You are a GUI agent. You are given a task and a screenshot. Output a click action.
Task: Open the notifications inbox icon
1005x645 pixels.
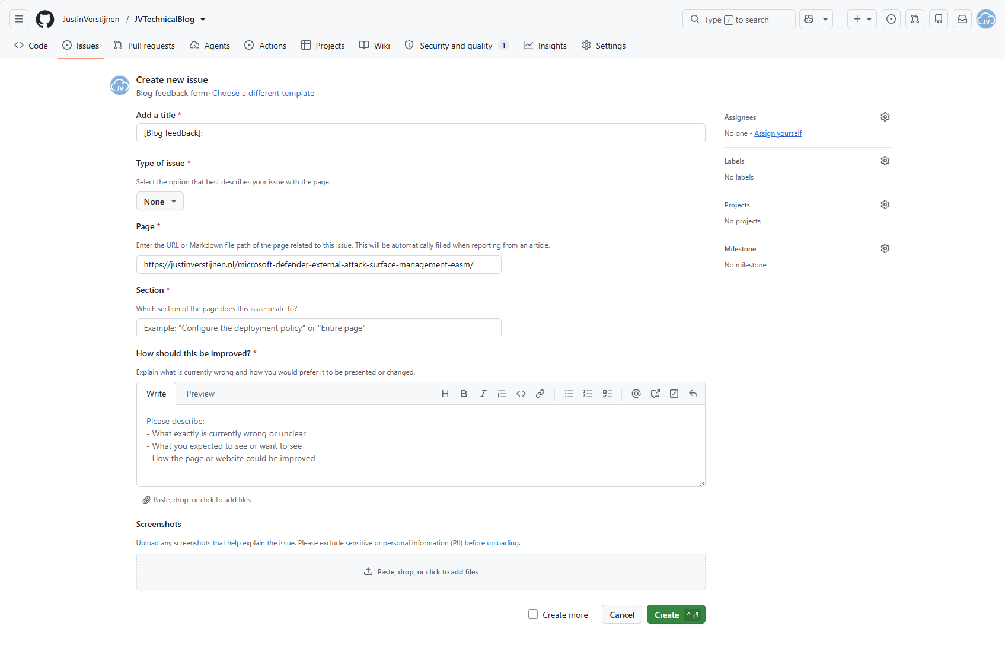[x=962, y=19]
